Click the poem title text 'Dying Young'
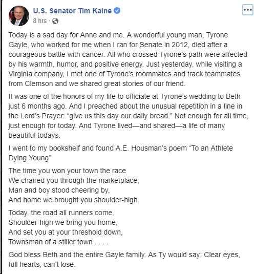 click(29, 158)
